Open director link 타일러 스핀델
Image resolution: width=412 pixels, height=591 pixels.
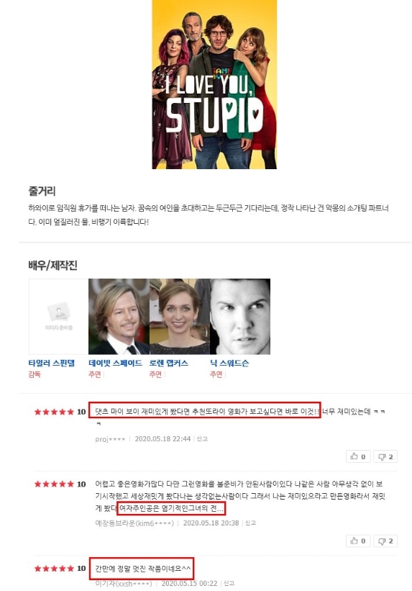[x=52, y=364]
